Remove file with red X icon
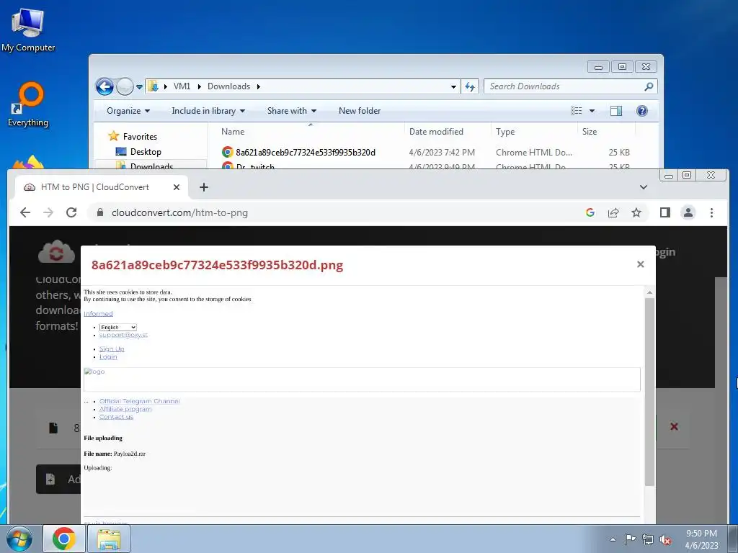Image resolution: width=738 pixels, height=553 pixels. pos(674,426)
